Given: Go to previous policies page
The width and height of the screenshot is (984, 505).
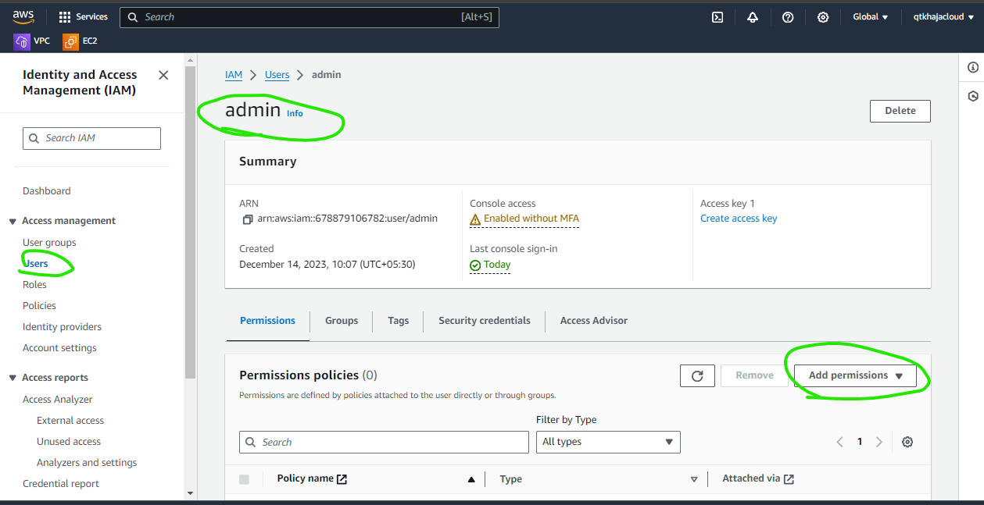Looking at the screenshot, I should click(840, 442).
